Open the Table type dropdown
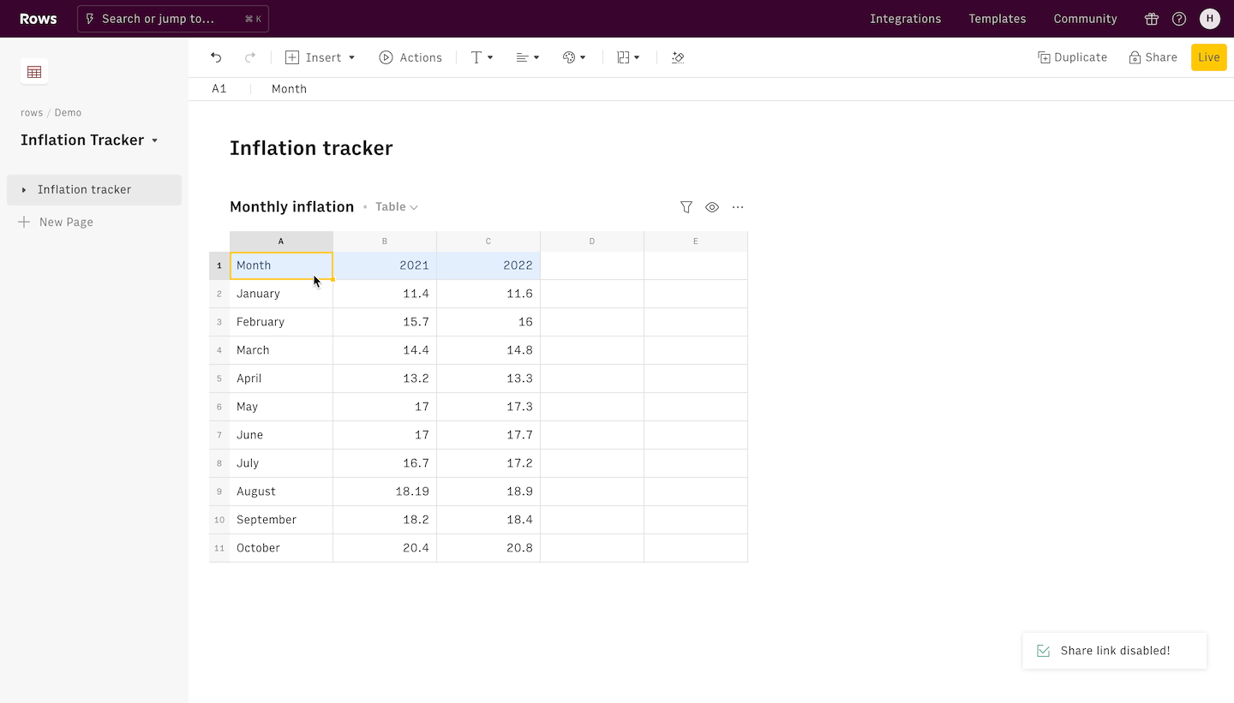Screen dimensions: 1234x703 (397, 207)
